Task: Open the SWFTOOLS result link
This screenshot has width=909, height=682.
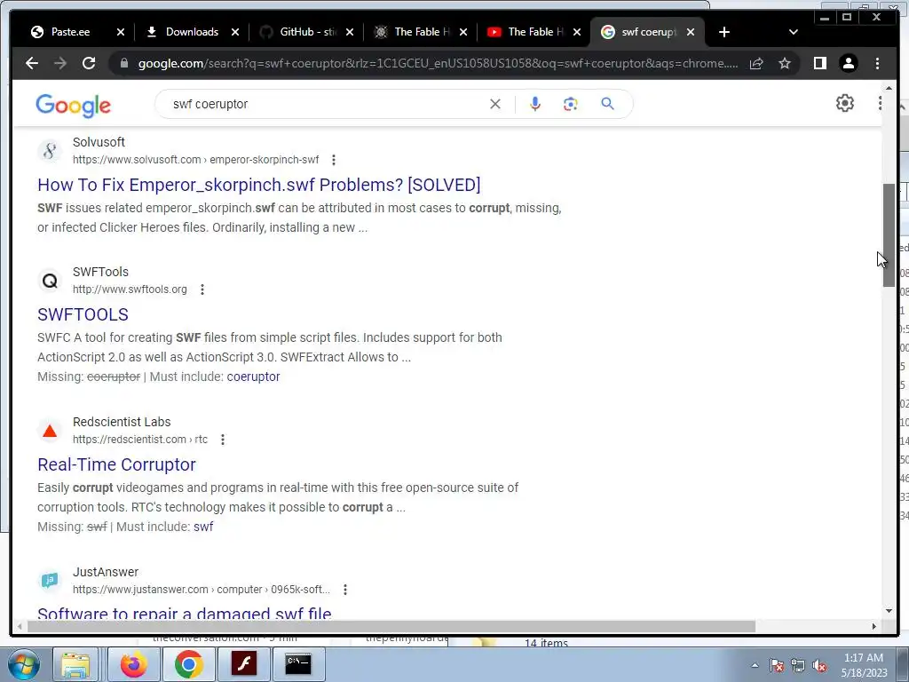Action: [83, 314]
